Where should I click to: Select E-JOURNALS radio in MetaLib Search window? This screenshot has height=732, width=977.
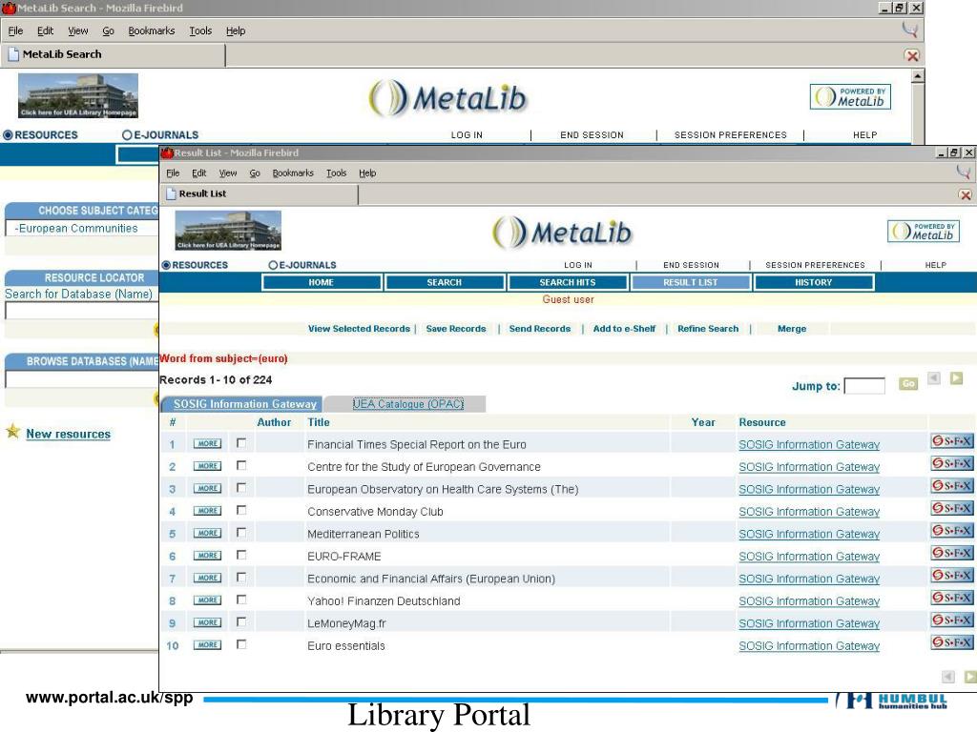point(127,135)
